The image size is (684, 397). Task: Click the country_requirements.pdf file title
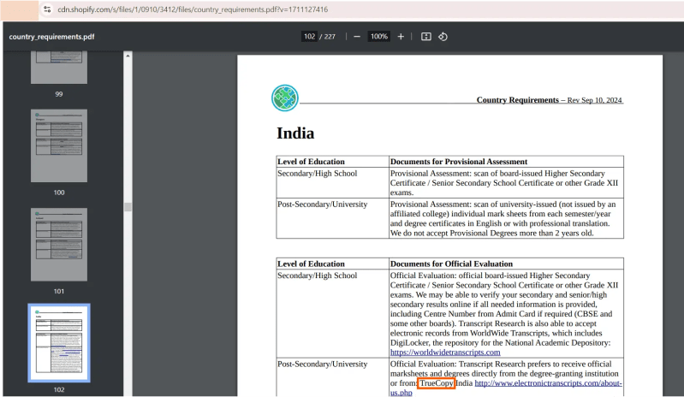(51, 37)
